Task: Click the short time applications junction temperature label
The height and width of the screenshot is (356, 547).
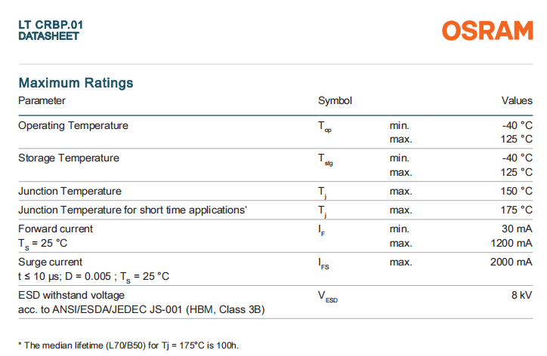Action: [x=132, y=210]
